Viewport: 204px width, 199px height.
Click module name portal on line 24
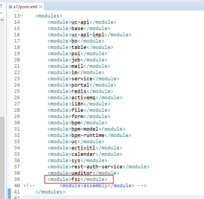point(80,85)
